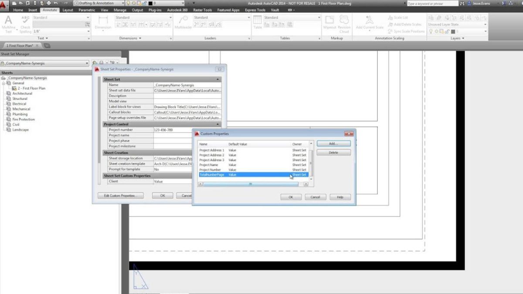Select the Wipeout tool
Viewport: 523px width, 294px height.
(x=329, y=22)
